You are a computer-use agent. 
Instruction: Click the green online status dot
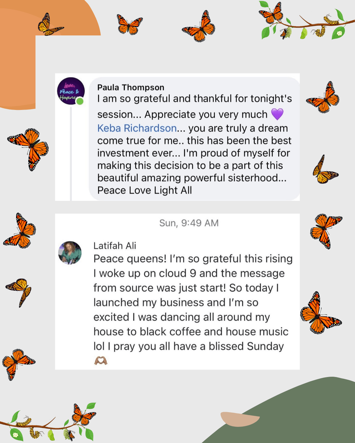80,101
